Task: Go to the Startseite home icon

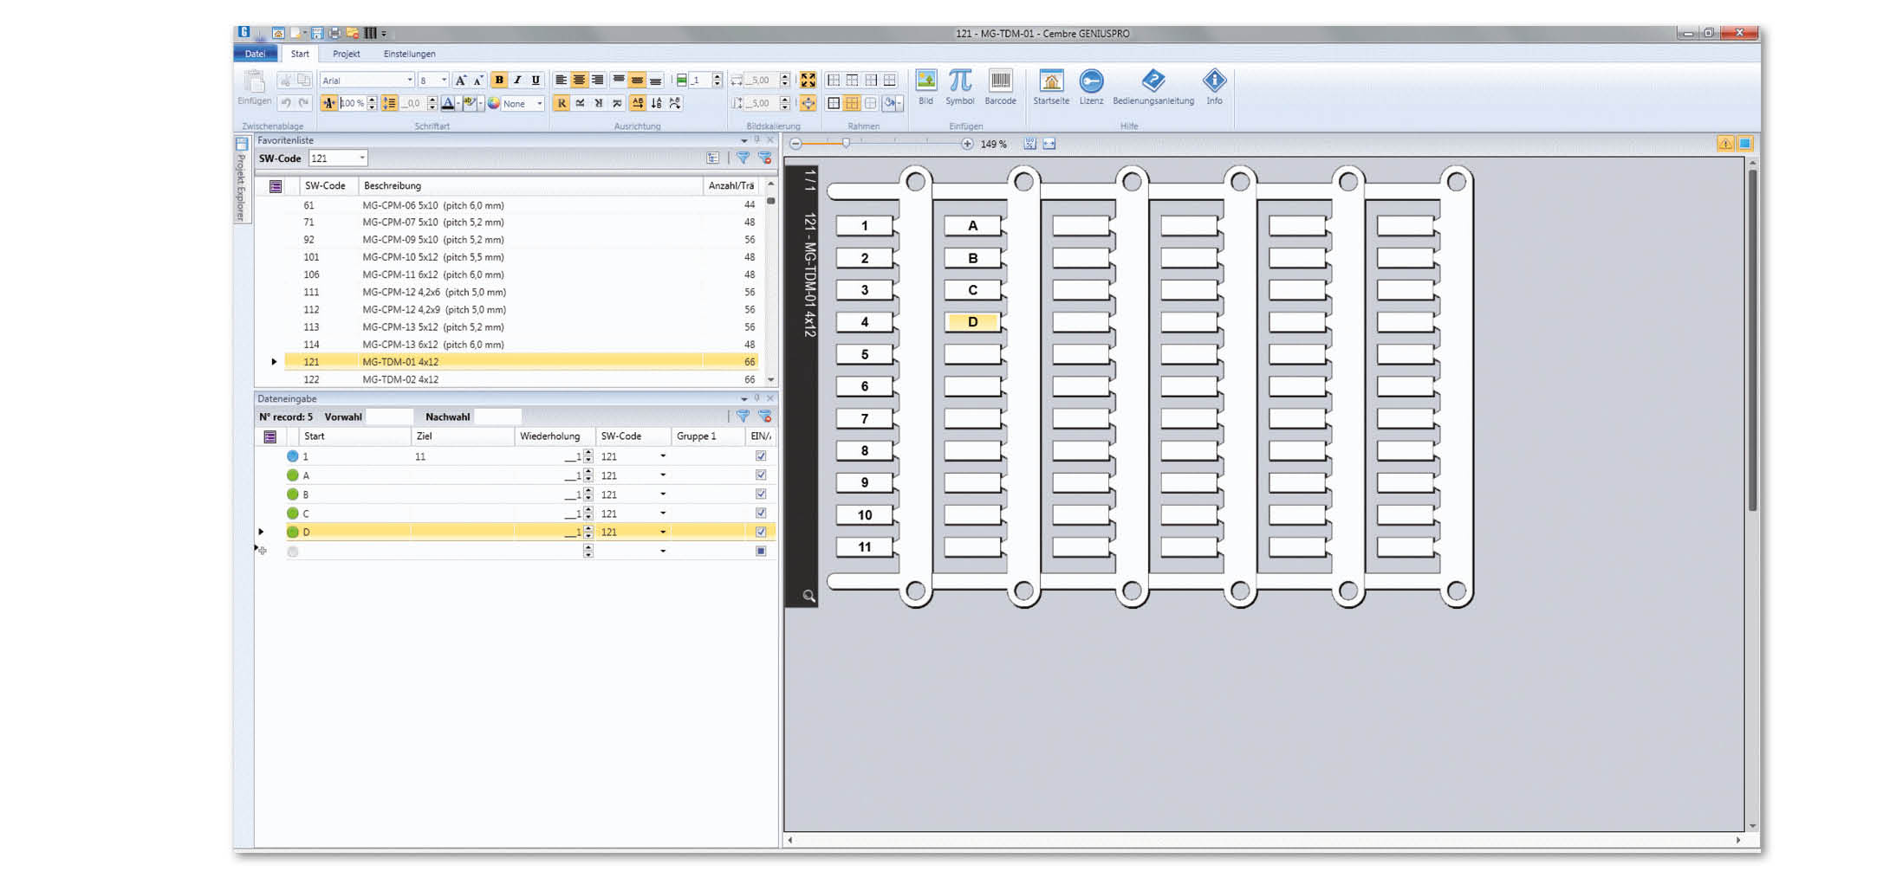Action: pos(1050,82)
